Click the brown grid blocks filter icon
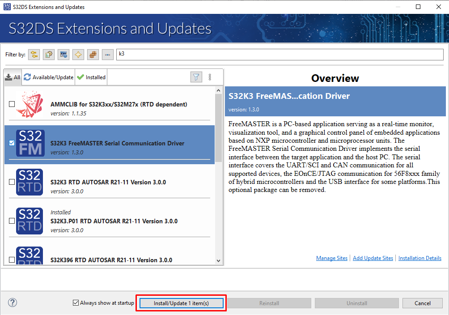 [93, 55]
